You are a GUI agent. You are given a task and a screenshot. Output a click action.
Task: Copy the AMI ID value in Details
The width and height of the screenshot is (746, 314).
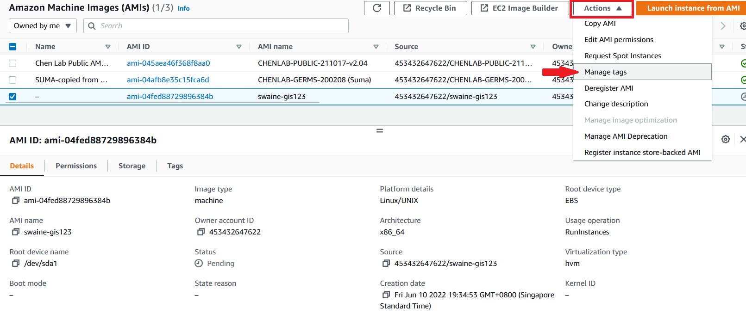point(16,200)
